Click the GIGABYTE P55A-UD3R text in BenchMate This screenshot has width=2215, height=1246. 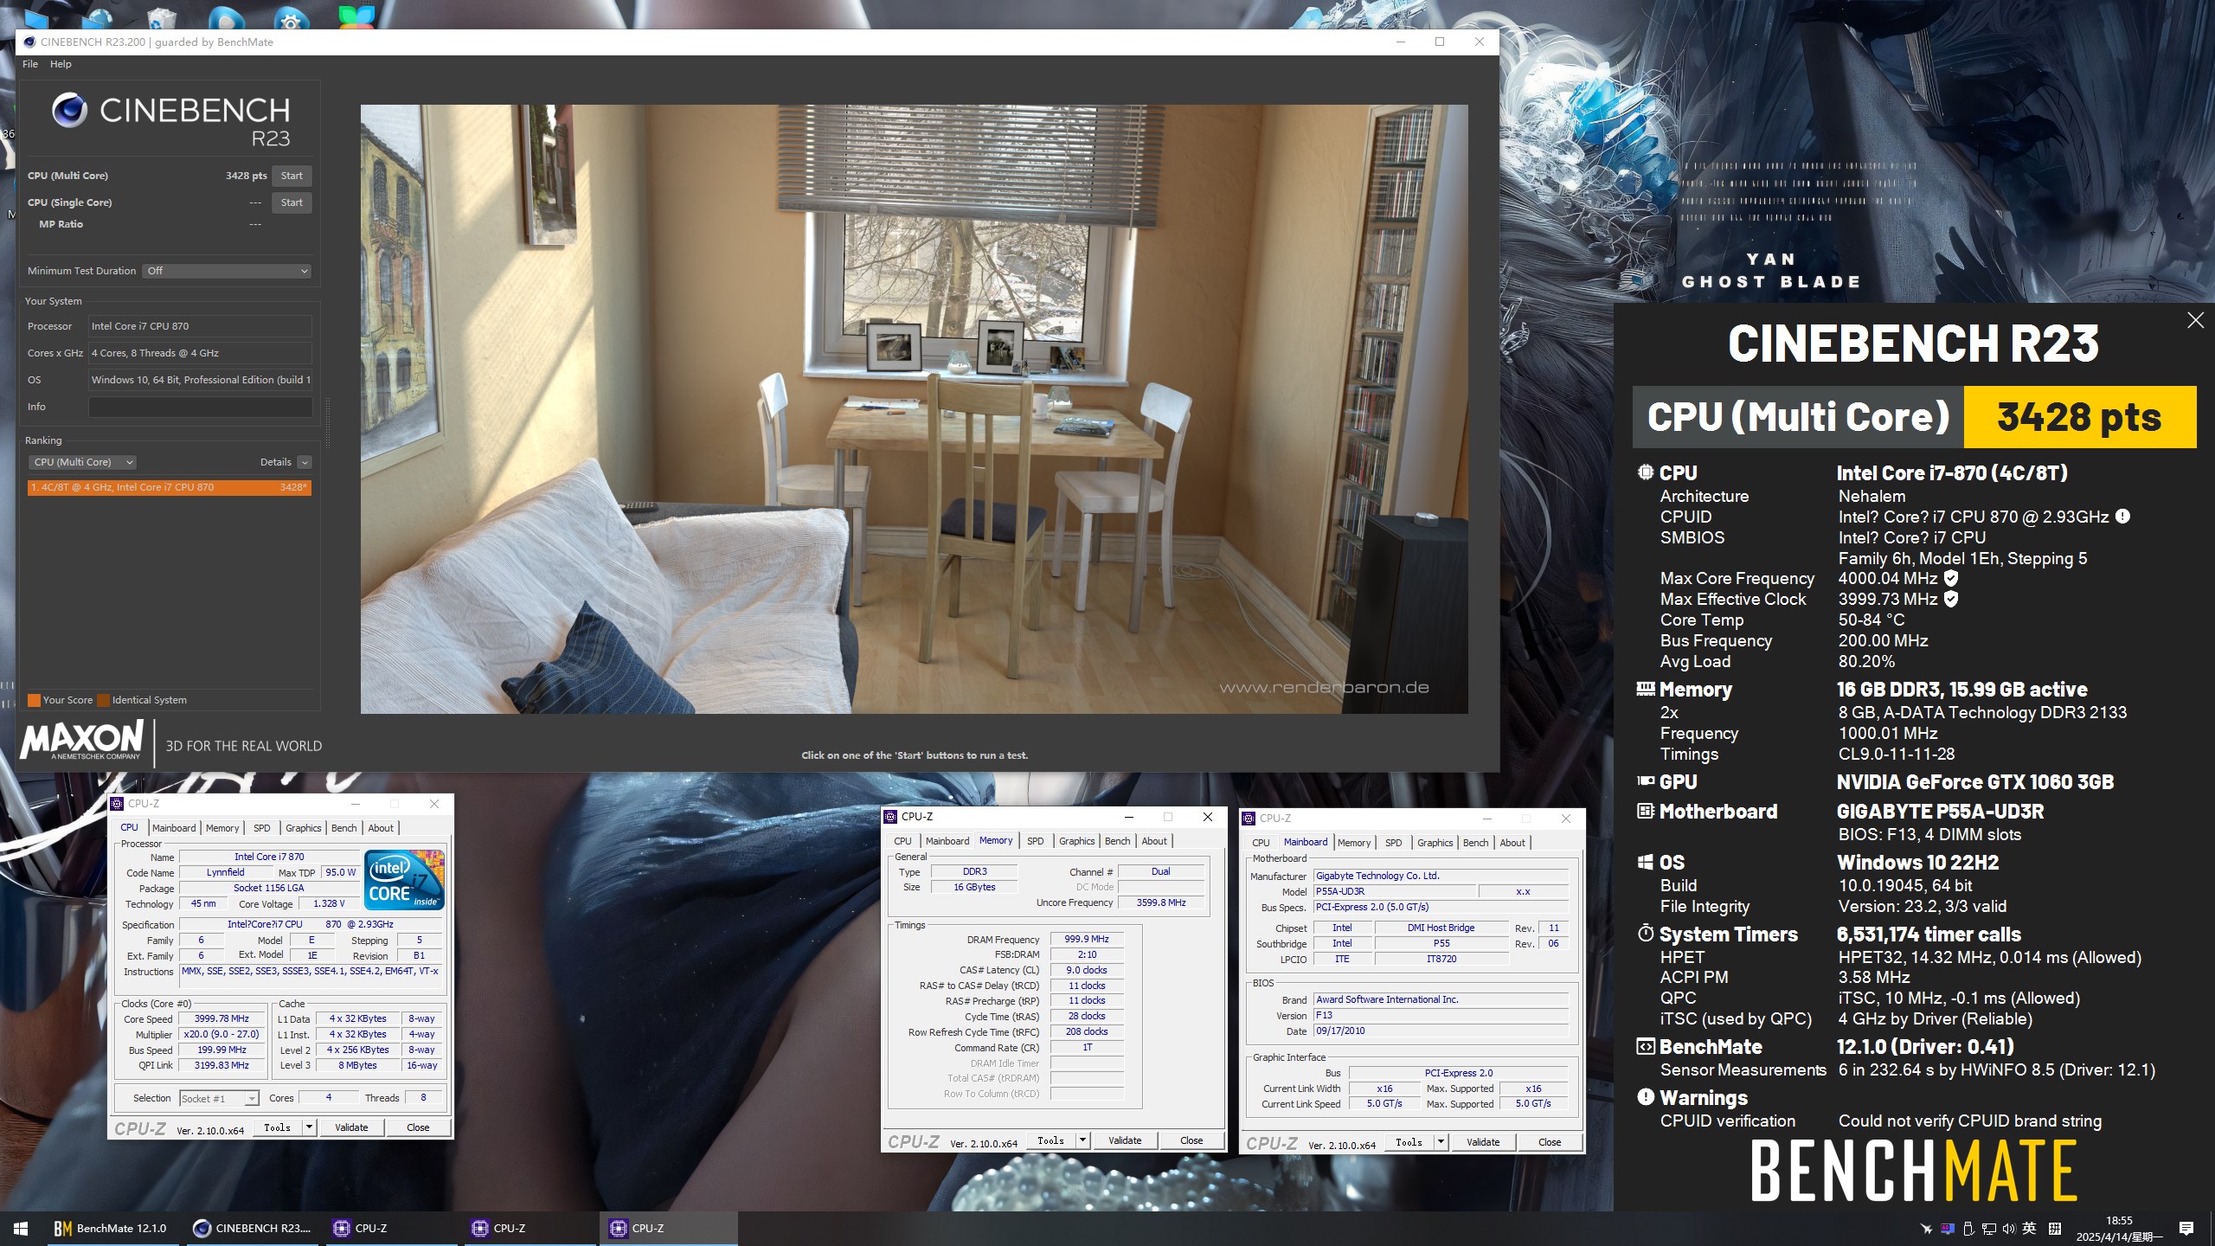click(x=1941, y=812)
